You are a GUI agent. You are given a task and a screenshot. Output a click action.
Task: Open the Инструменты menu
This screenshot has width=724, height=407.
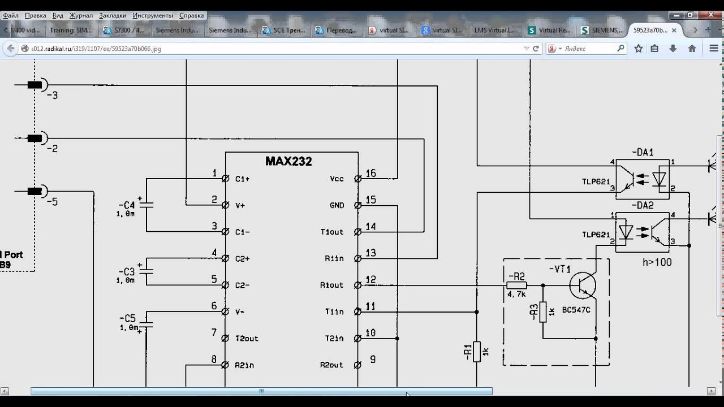(153, 15)
